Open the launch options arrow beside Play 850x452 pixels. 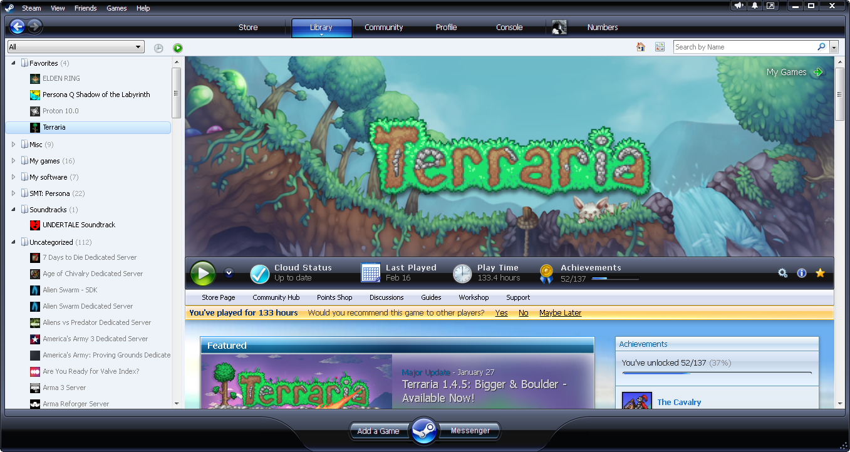[229, 273]
